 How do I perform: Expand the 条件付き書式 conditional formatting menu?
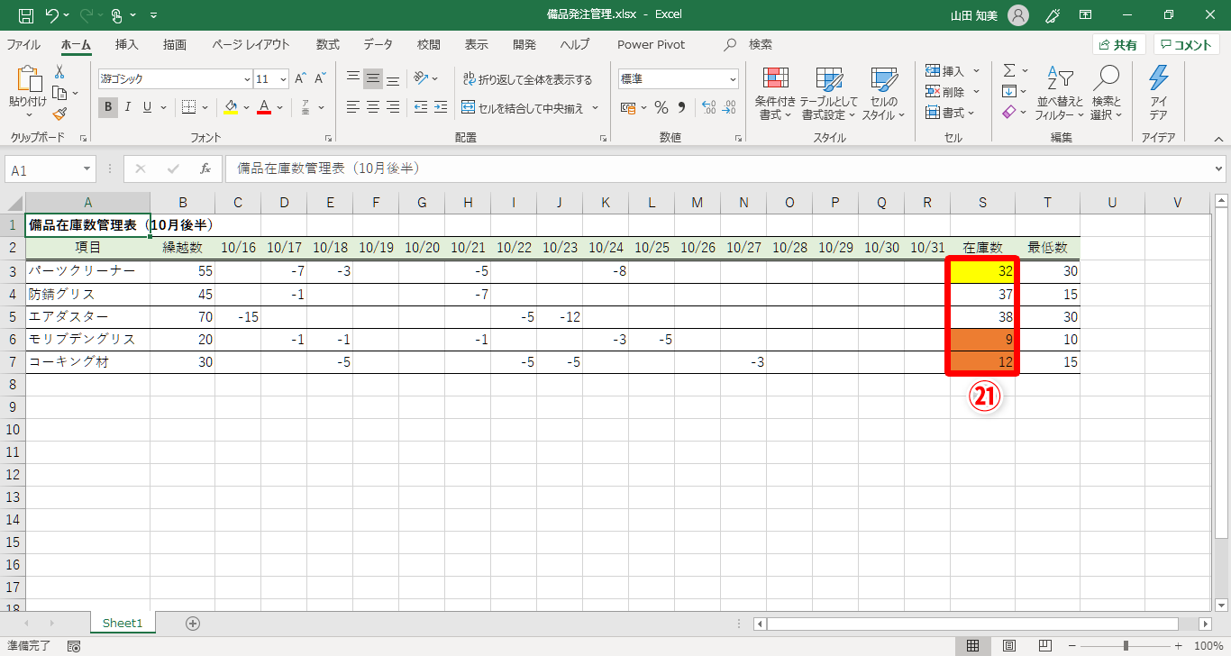[x=774, y=94]
